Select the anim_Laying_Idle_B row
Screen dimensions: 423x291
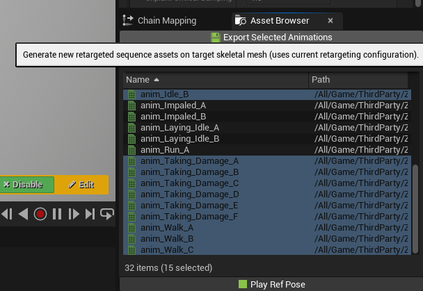(267, 139)
